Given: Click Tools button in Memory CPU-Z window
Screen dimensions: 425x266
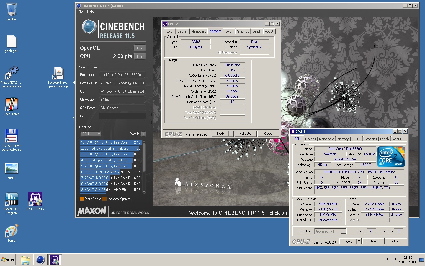Looking at the screenshot, I should pos(220,134).
